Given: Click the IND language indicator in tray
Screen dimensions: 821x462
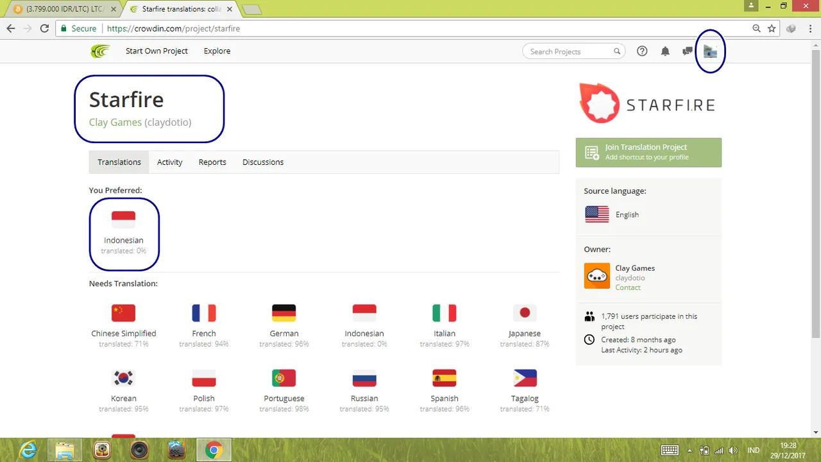Looking at the screenshot, I should [x=754, y=450].
